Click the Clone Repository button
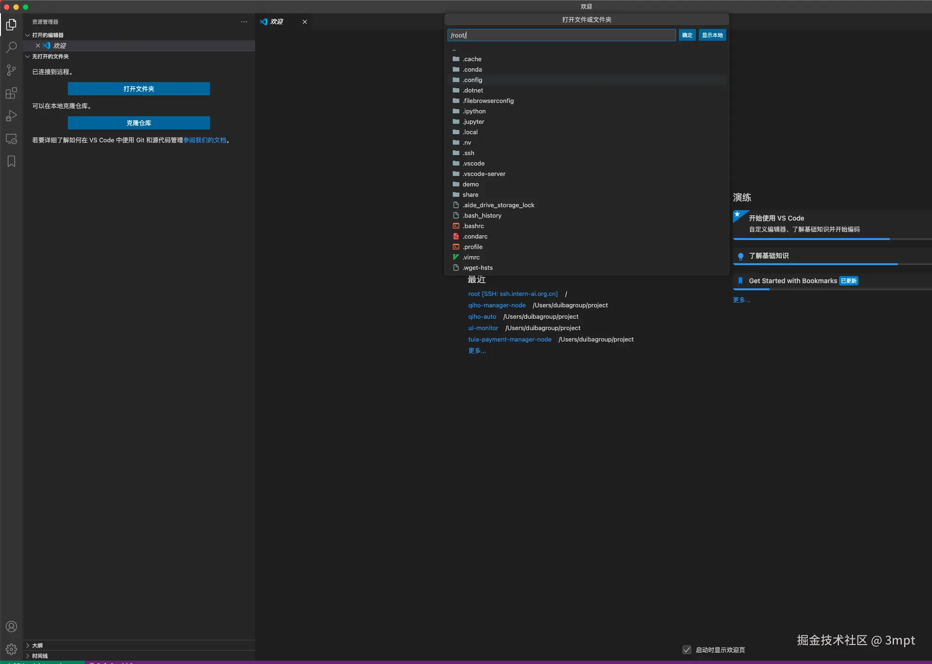932x664 pixels. [138, 123]
